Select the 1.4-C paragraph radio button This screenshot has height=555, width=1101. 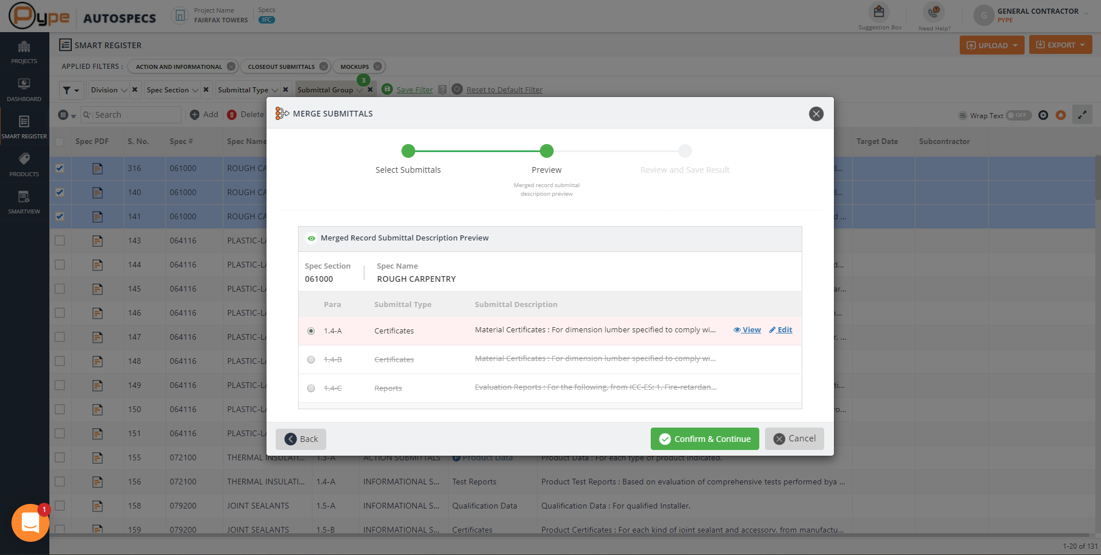311,389
